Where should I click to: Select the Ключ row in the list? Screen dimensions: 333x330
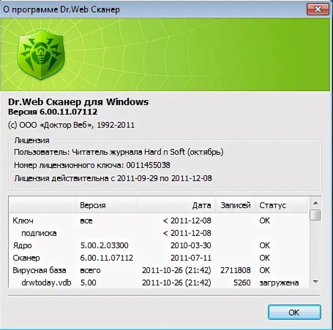tap(159, 220)
